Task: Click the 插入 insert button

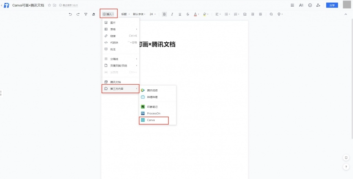Action: (x=109, y=14)
